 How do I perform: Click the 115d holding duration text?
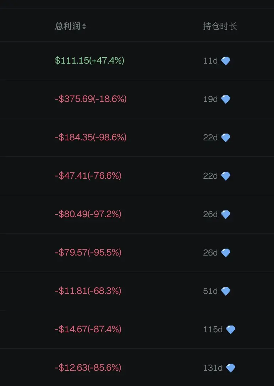coord(213,329)
